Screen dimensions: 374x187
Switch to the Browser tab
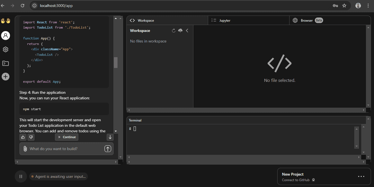click(330, 20)
